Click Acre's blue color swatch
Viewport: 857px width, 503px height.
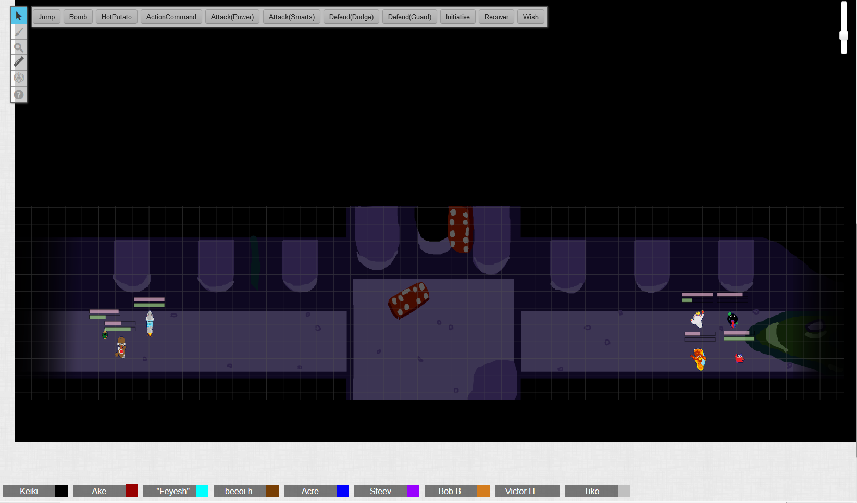[343, 491]
